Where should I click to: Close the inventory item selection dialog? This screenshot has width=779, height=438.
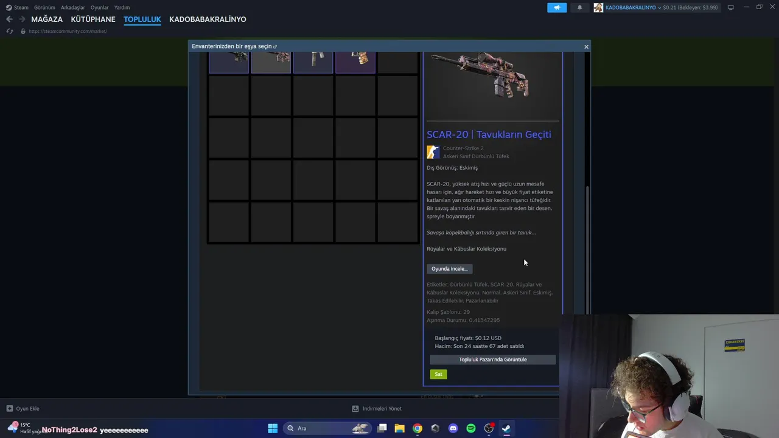(586, 47)
